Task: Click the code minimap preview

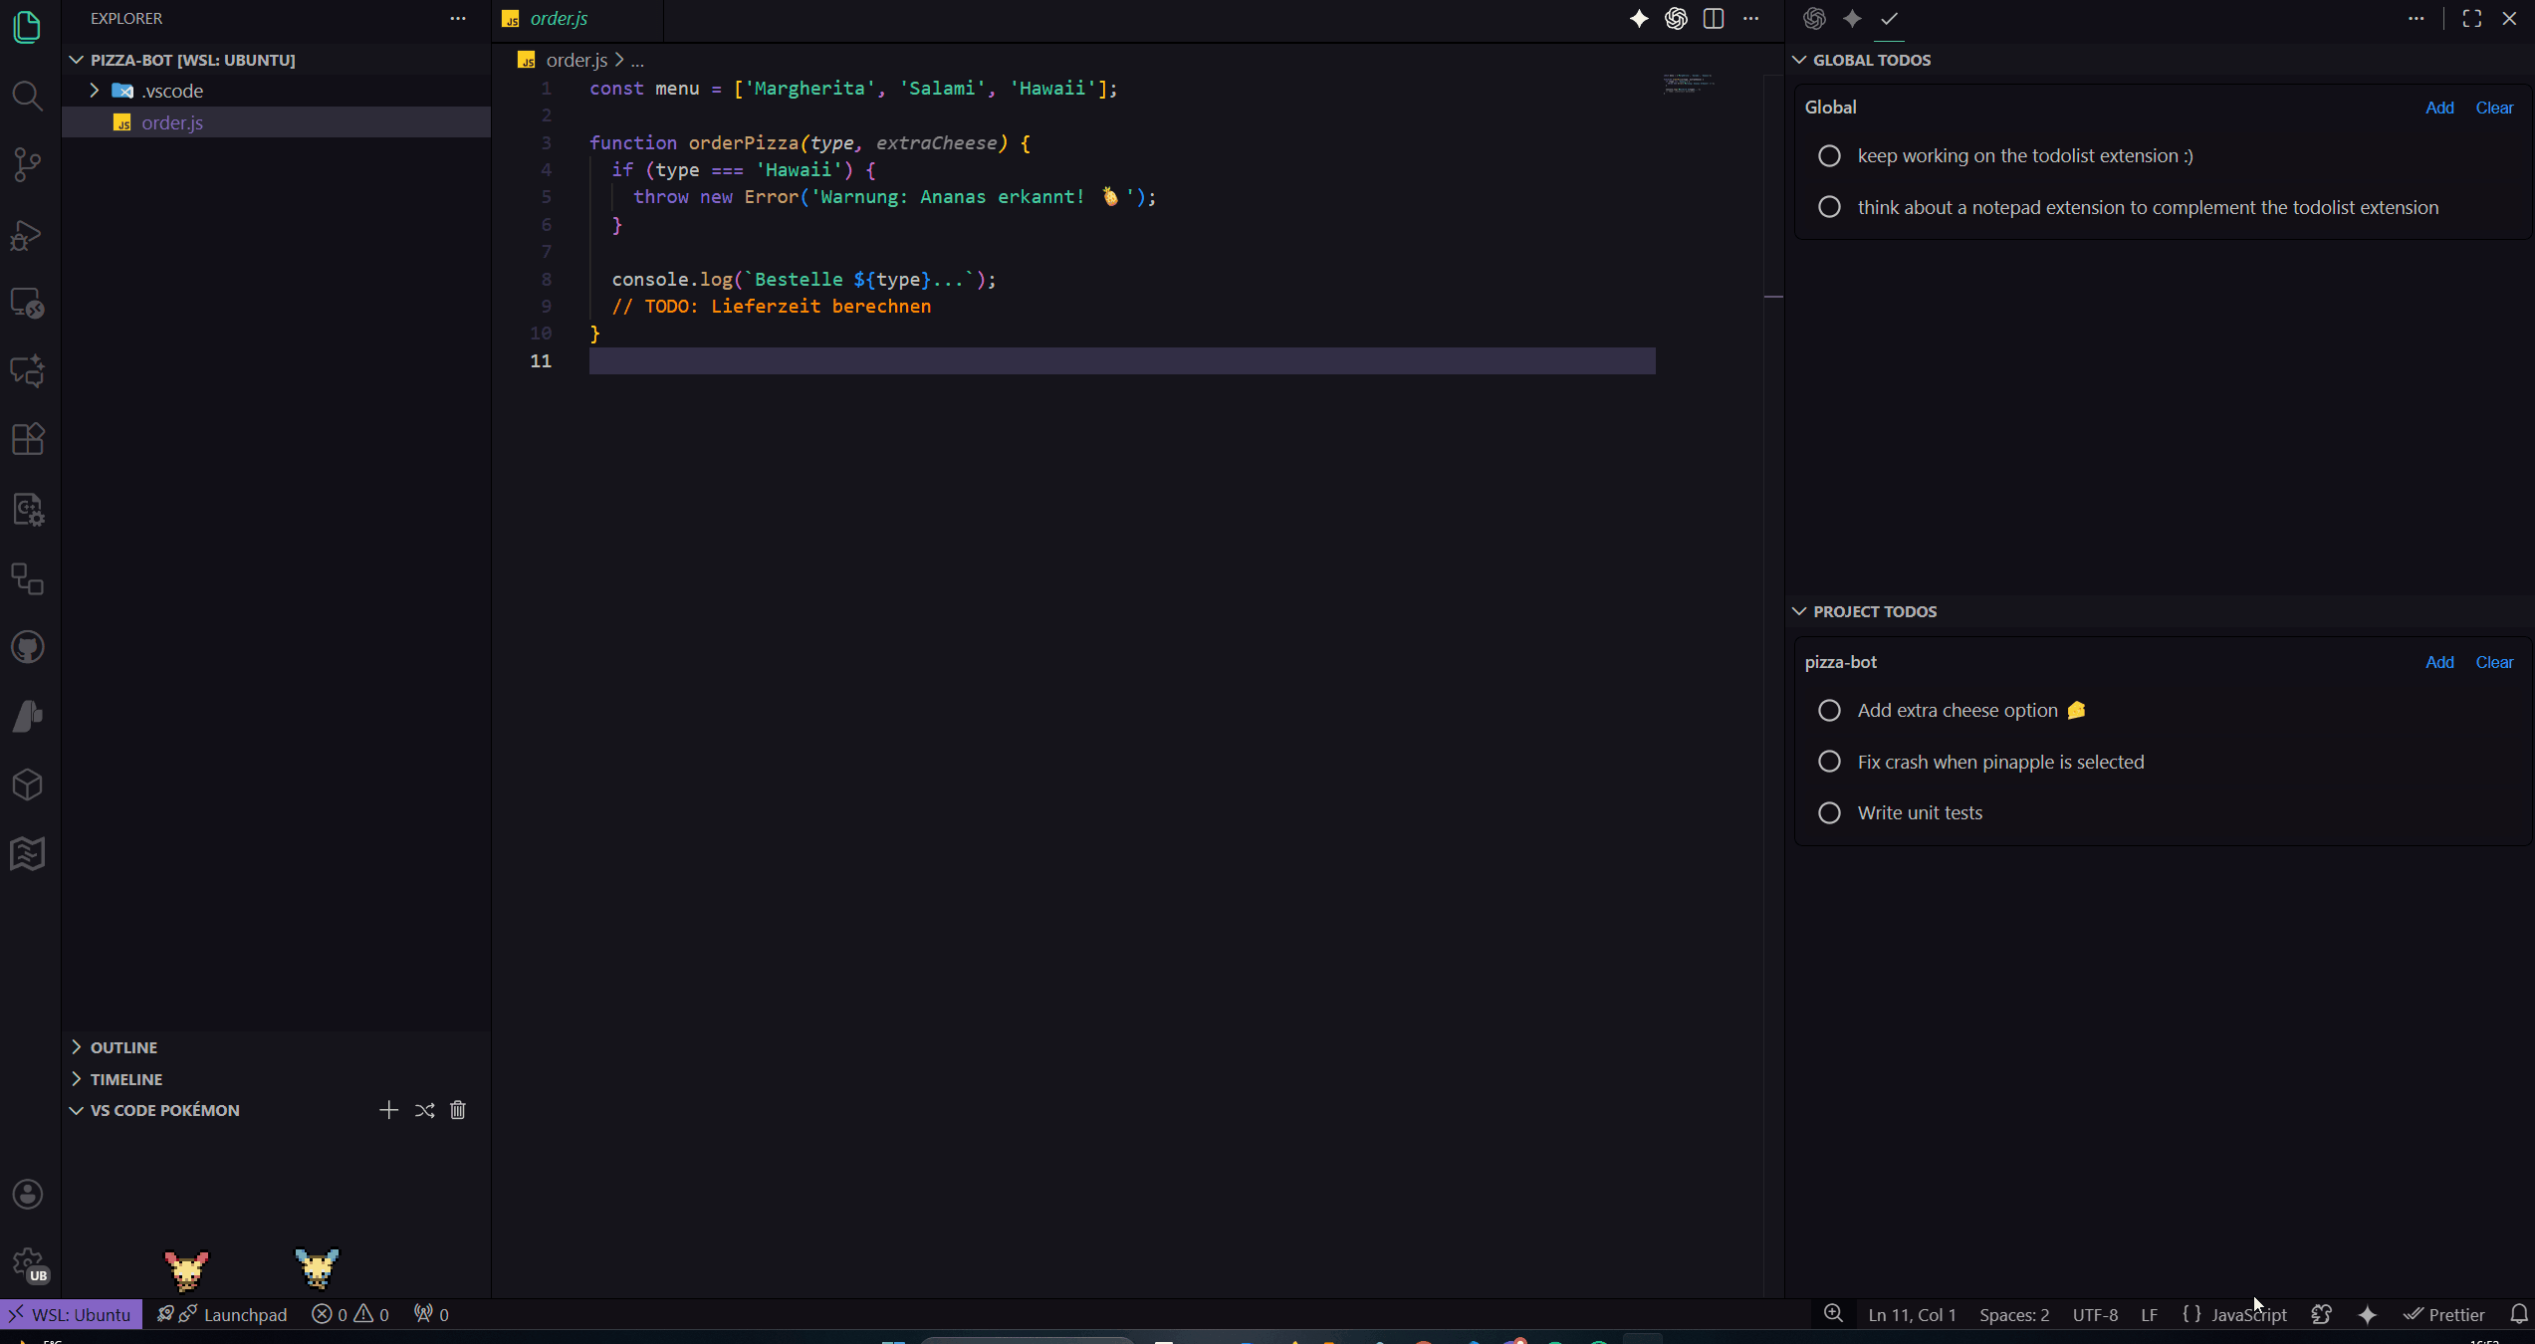Action: click(1688, 84)
